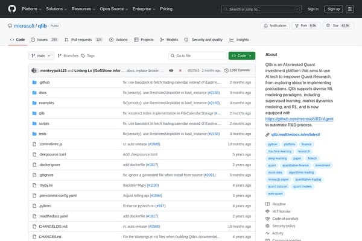Click the .pylintrc file icon
The width and height of the screenshot is (362, 241).
coord(34,206)
